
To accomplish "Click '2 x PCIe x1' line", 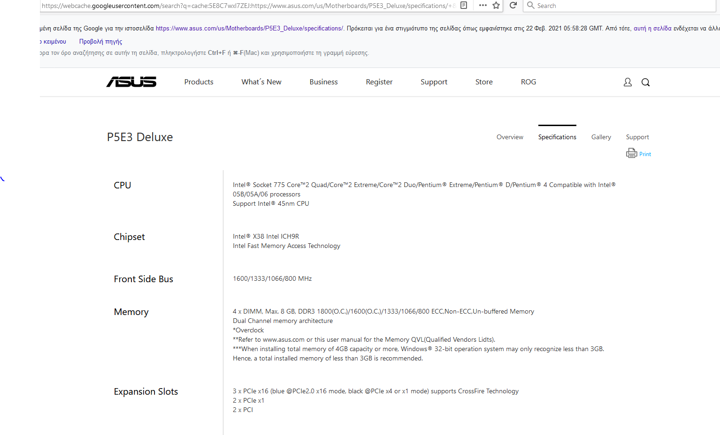I will pos(248,400).
